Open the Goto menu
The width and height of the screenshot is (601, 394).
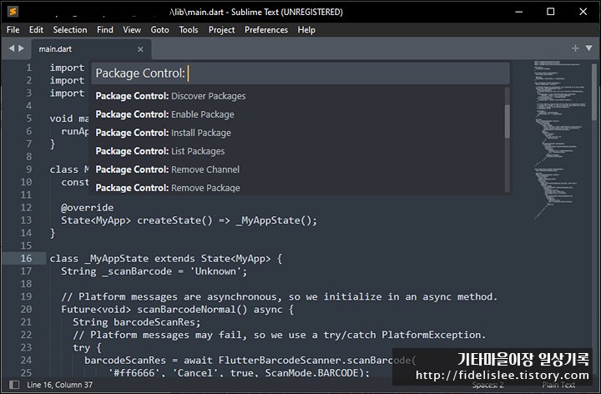[159, 30]
